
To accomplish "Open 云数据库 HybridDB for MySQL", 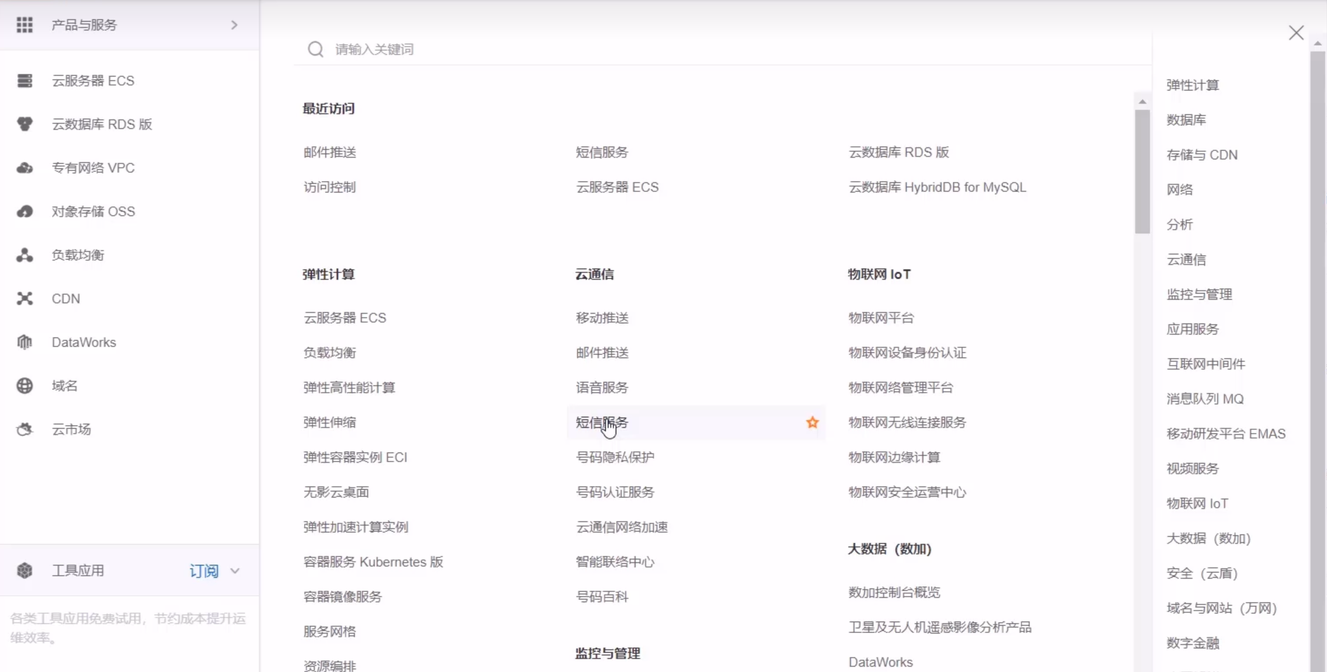I will [x=937, y=187].
